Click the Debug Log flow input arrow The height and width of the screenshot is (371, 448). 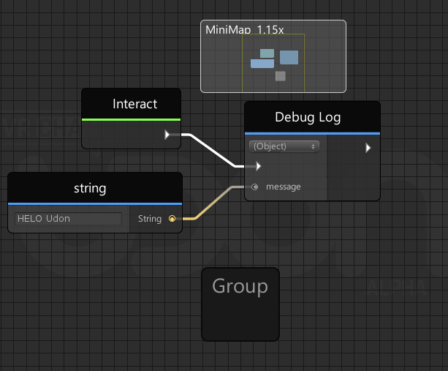click(258, 166)
